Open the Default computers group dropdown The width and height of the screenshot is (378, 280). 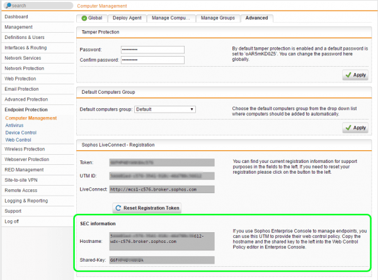[165, 109]
